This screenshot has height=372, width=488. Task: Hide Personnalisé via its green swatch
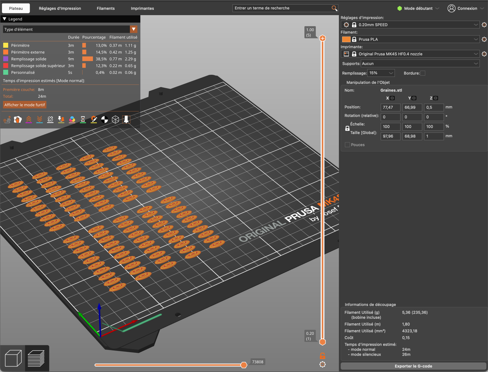pos(6,72)
